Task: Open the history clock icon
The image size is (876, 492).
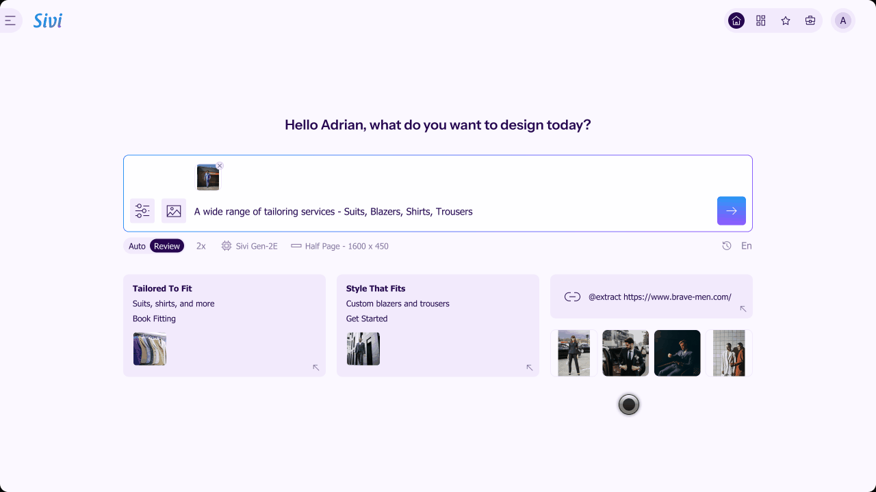Action: (727, 246)
